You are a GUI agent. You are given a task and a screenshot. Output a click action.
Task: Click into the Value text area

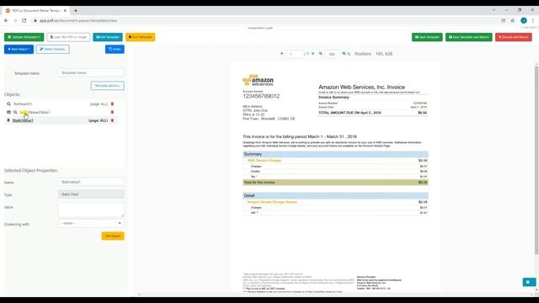click(91, 210)
